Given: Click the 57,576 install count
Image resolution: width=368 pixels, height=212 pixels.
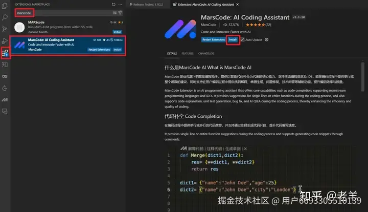Looking at the screenshot, I should coord(231,25).
